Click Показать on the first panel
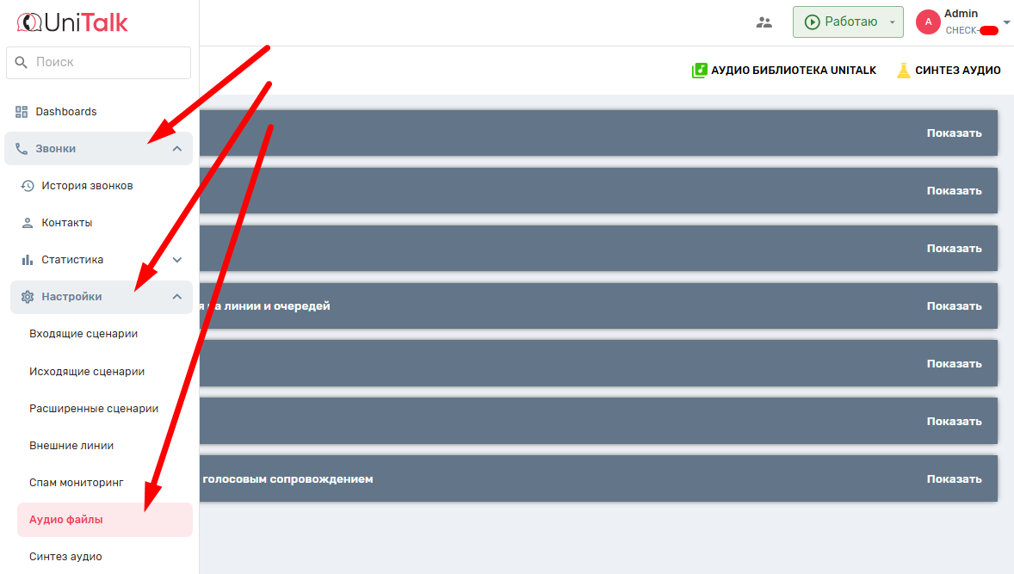The width and height of the screenshot is (1014, 574). [954, 133]
